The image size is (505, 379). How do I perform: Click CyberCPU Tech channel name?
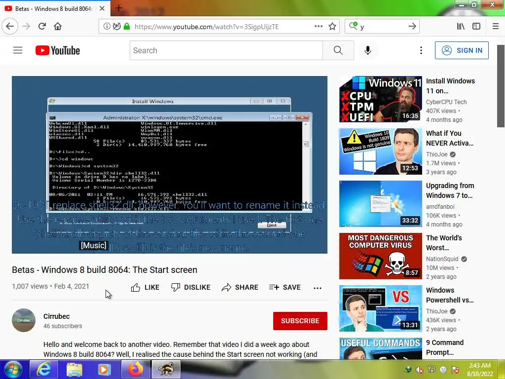pos(446,102)
